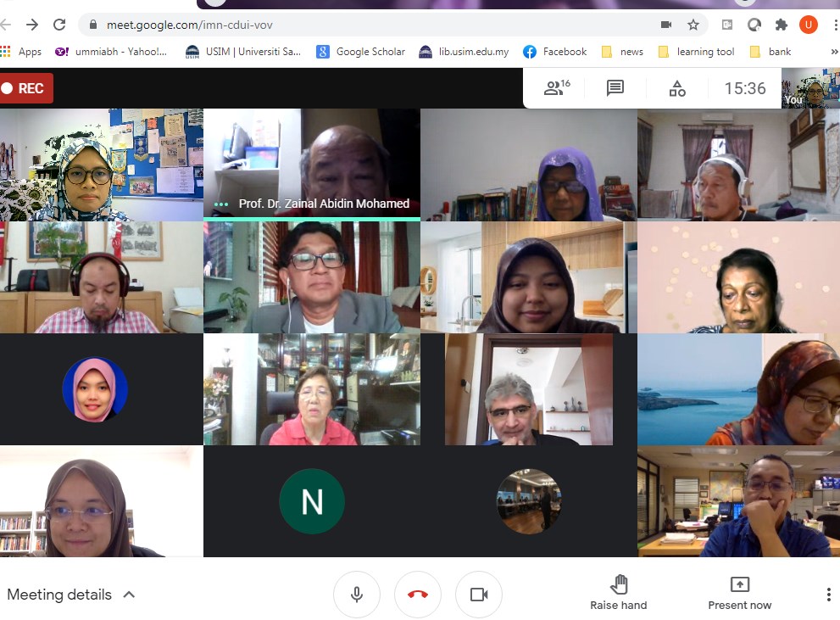Click the address bar URL
Screen dimensions: 840x620
coord(190,25)
